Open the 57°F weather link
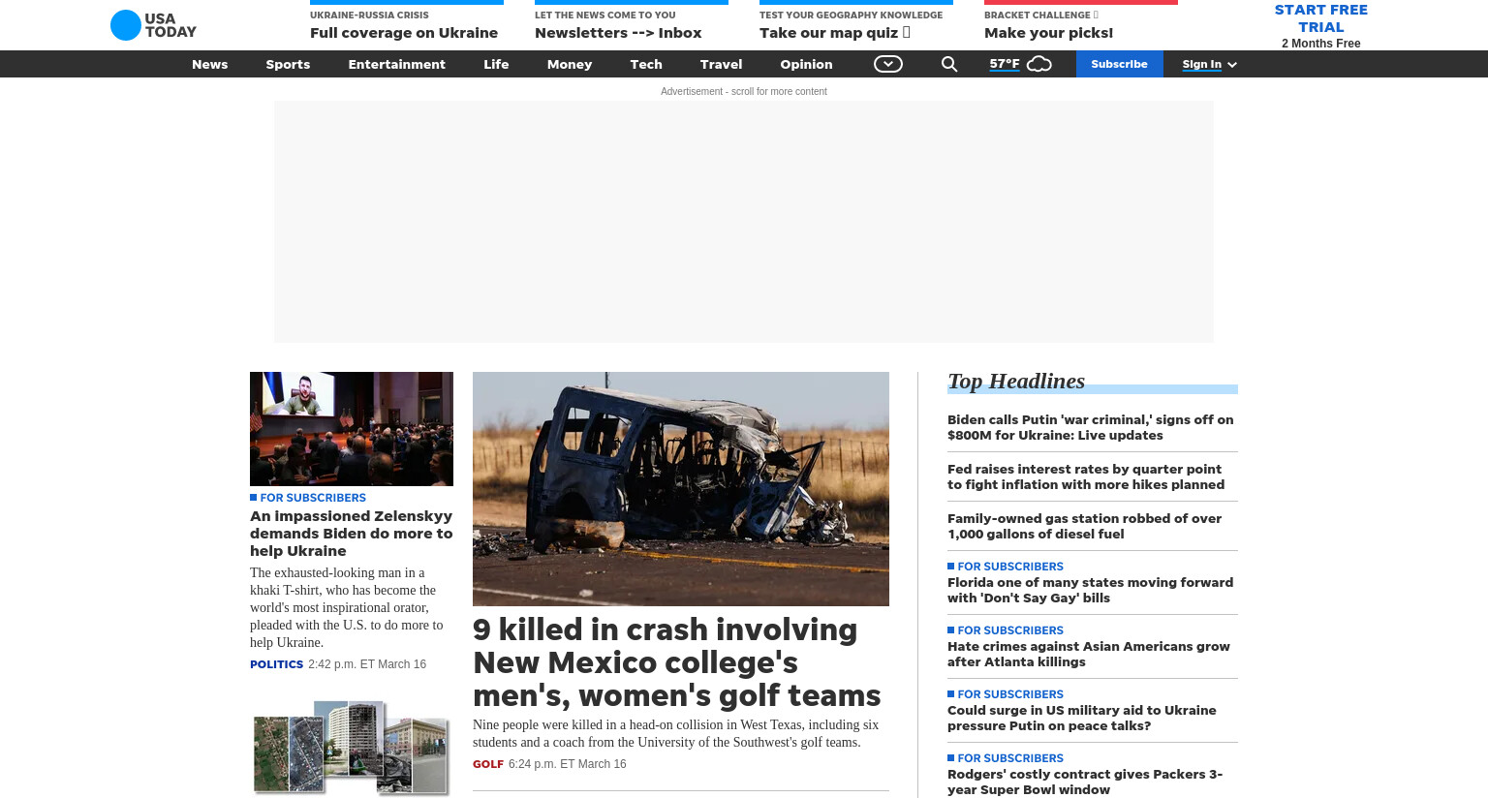1488x798 pixels. point(1005,64)
